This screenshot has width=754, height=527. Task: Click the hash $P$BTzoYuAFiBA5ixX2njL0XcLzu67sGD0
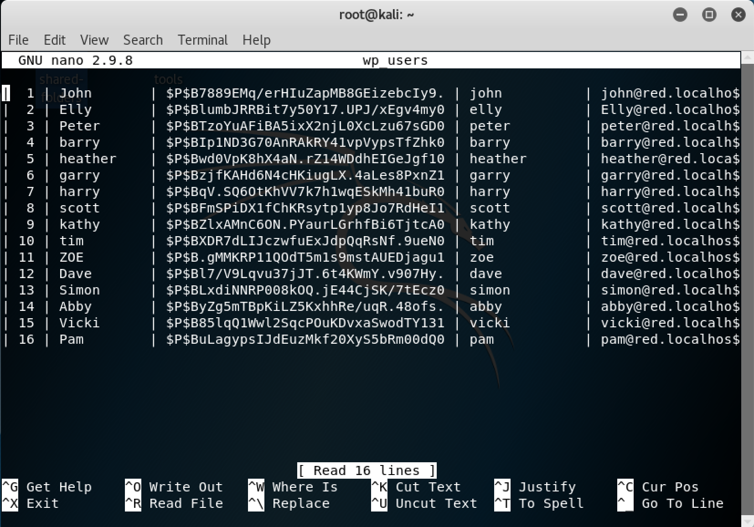(x=305, y=126)
